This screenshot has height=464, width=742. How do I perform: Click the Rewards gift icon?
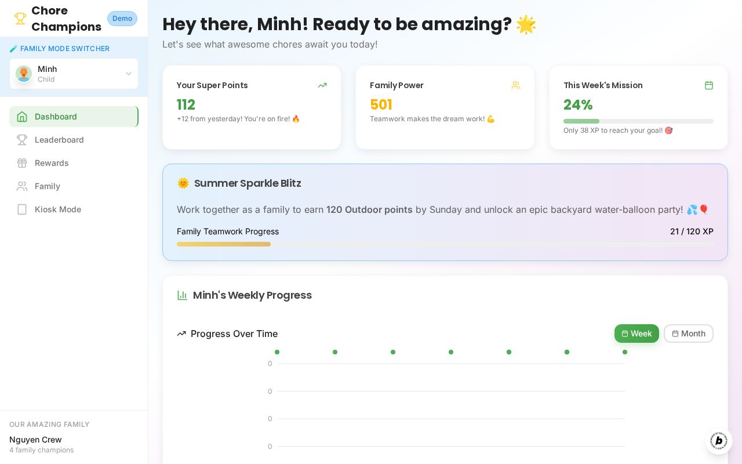pyautogui.click(x=22, y=163)
